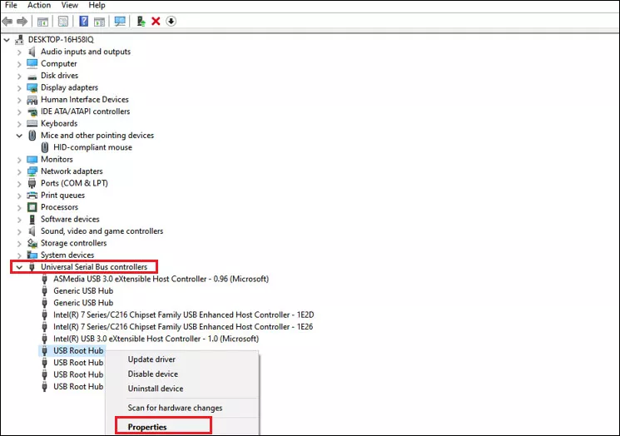Screen dimensions: 620x436
Task: Select Sound, video and game controllers
Action: pyautogui.click(x=102, y=231)
